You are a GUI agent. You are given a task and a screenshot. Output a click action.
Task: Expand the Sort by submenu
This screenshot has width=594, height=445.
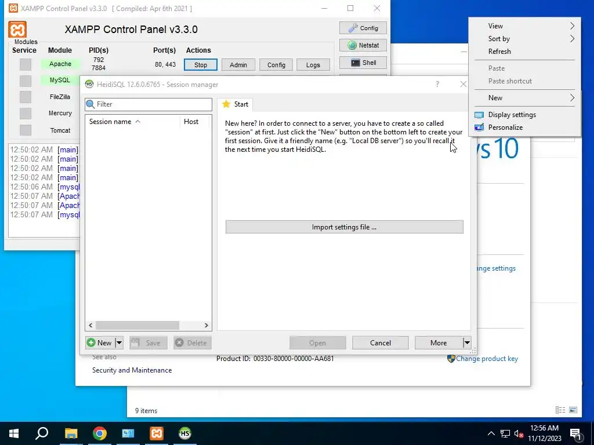524,39
